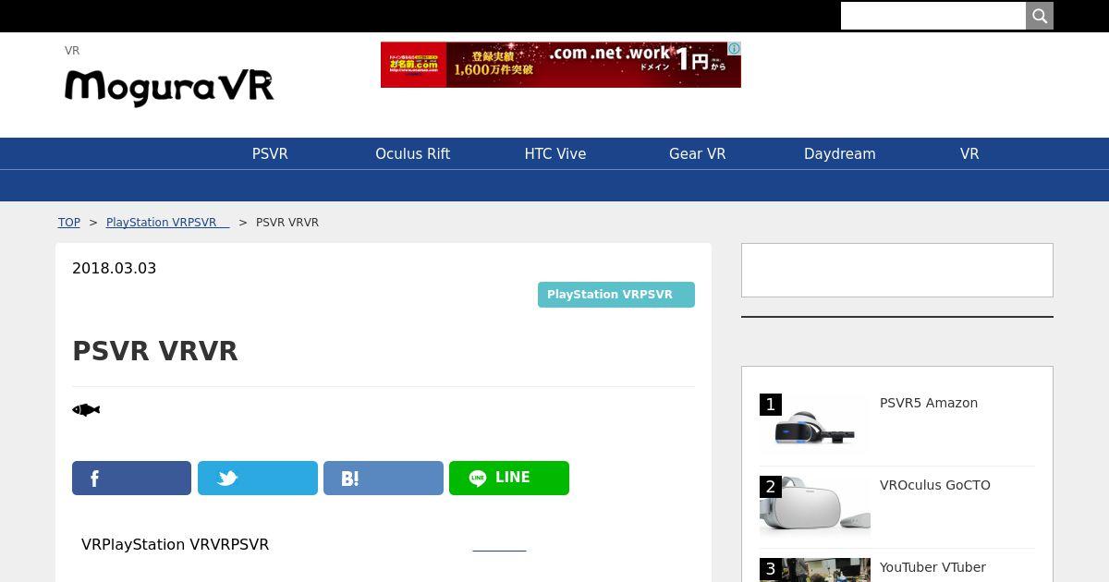Viewport: 1109px width, 582px height.
Task: Click the article date 2018.03.03
Action: [115, 269]
